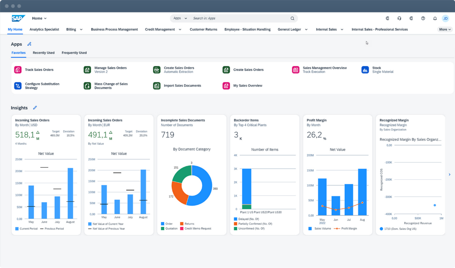This screenshot has width=455, height=268.
Task: Click the search input field
Action: [x=239, y=18]
